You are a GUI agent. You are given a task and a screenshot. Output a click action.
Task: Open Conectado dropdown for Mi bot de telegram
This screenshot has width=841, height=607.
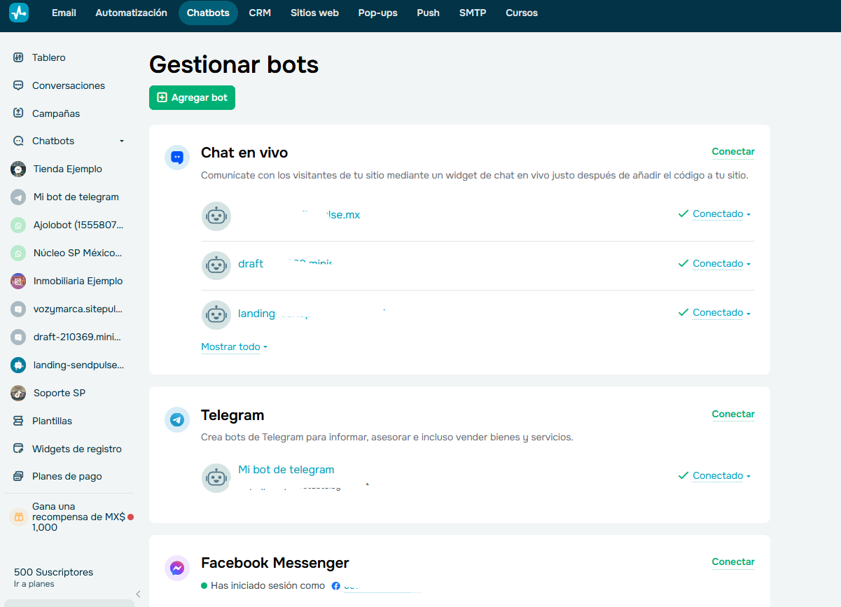[x=721, y=476]
